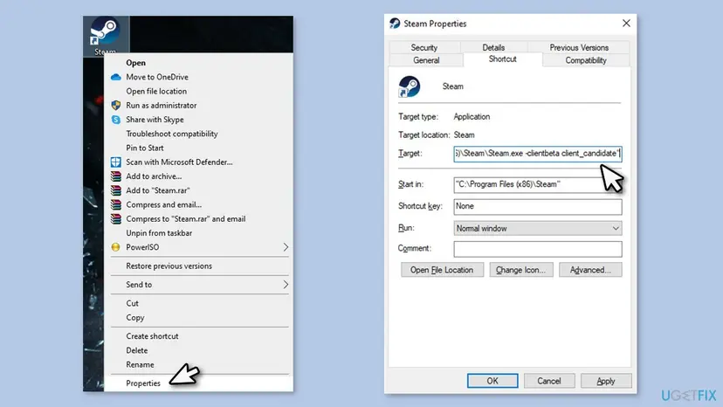Choose Pin to Start
The width and height of the screenshot is (723, 407).
(144, 148)
